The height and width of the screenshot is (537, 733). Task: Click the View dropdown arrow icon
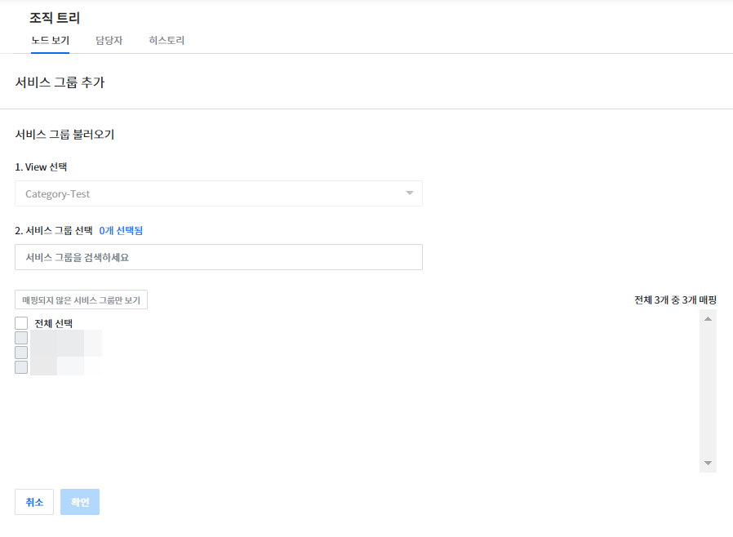click(409, 193)
